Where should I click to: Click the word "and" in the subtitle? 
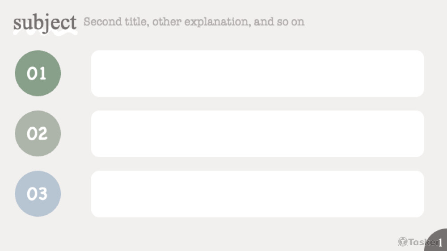264,21
